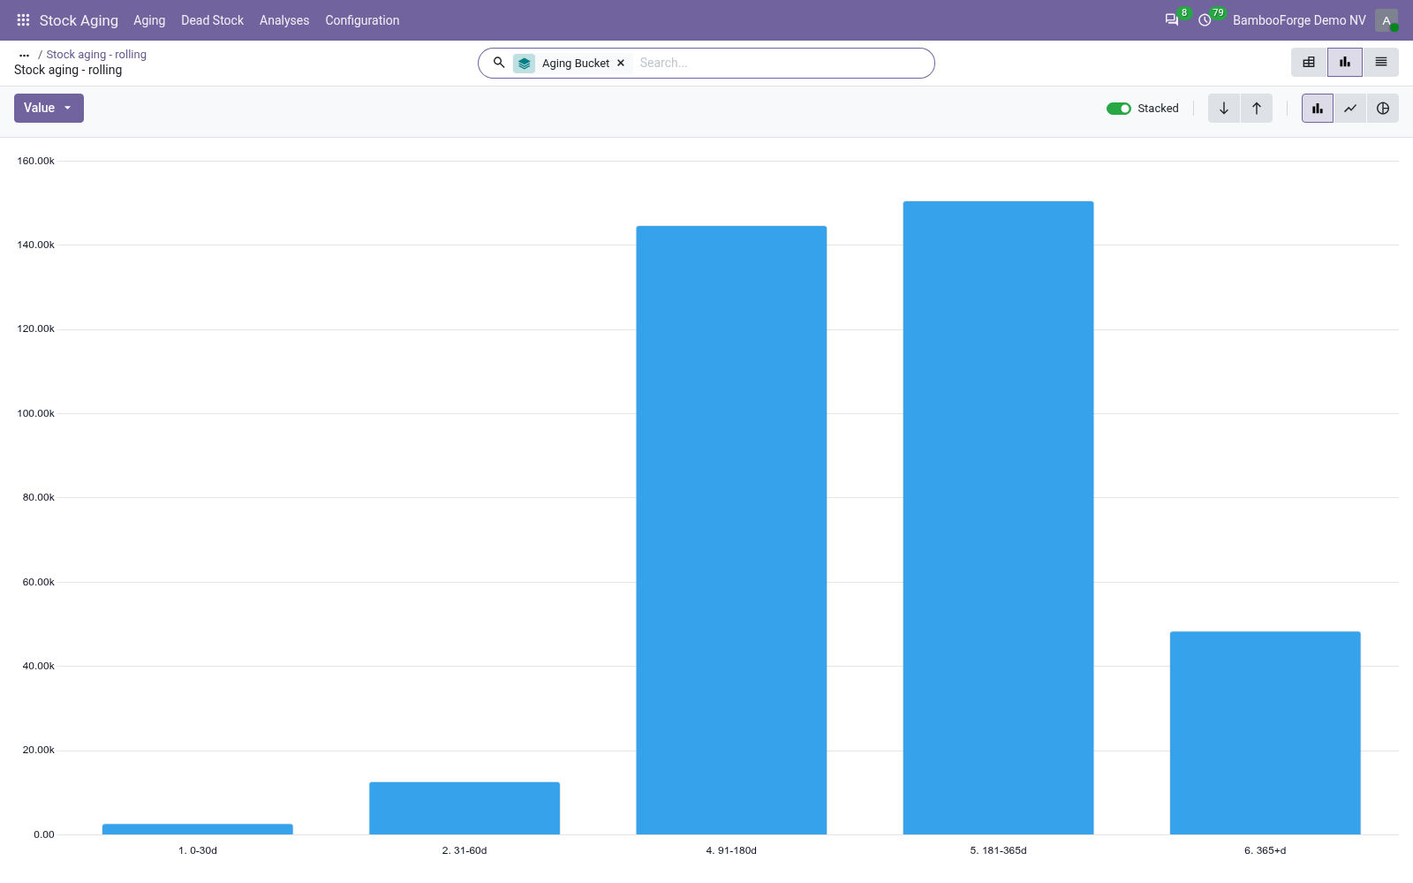This screenshot has height=883, width=1413.
Task: Sort bars in ascending order
Action: [x=1257, y=109]
